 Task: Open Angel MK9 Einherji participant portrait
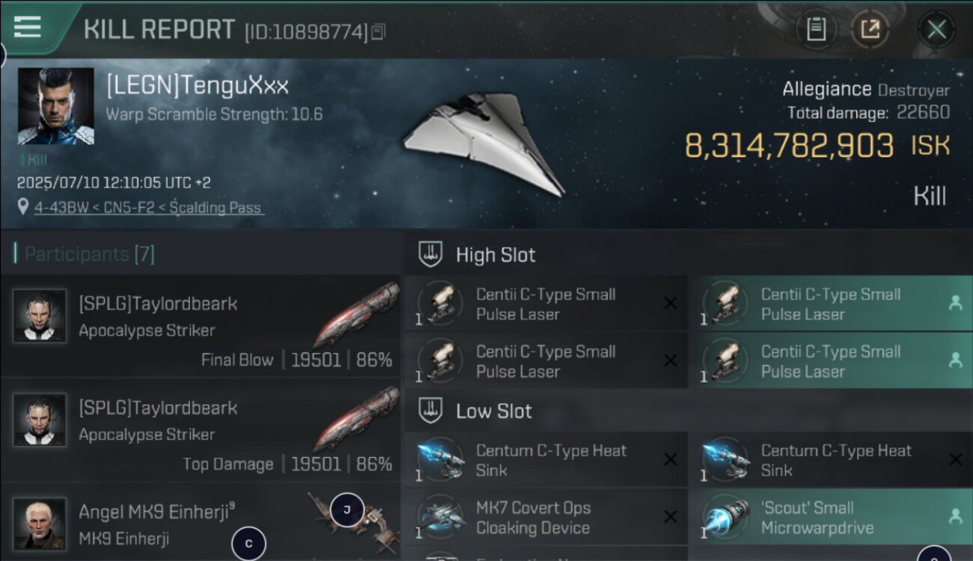click(x=40, y=525)
